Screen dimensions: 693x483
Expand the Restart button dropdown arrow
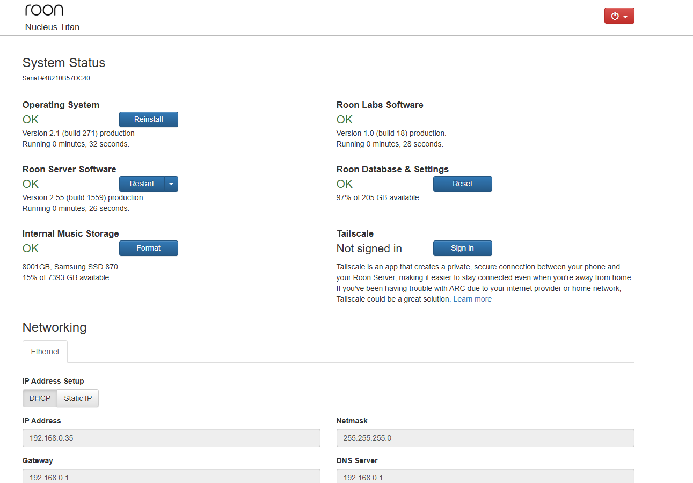tap(171, 184)
